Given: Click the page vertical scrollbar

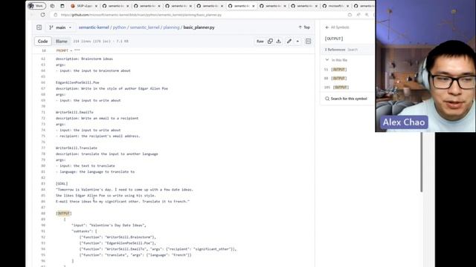Looking at the screenshot, I should [x=422, y=162].
